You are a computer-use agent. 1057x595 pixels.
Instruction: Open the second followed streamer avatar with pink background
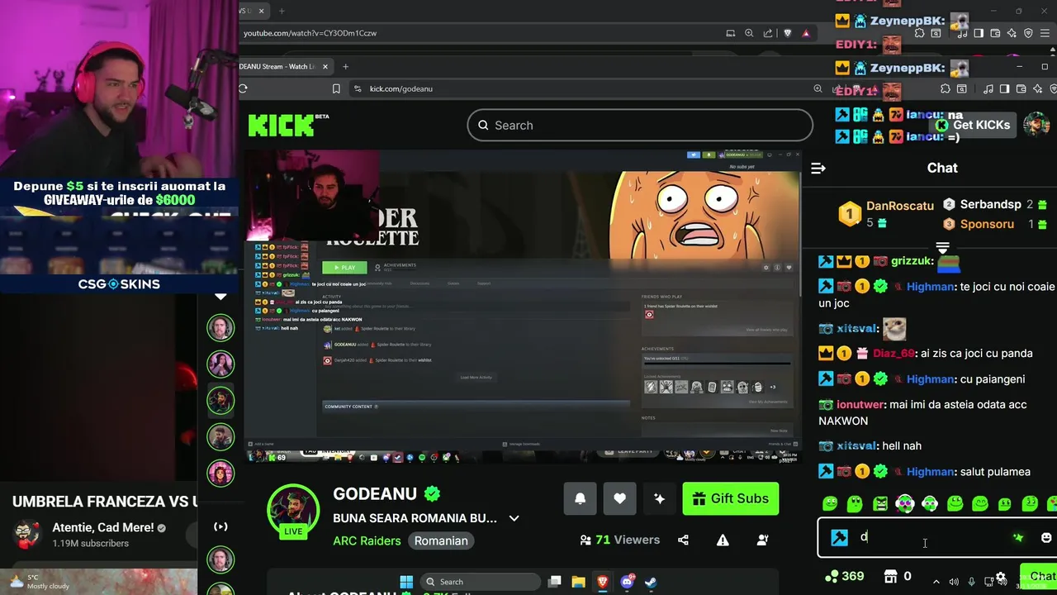pyautogui.click(x=220, y=364)
